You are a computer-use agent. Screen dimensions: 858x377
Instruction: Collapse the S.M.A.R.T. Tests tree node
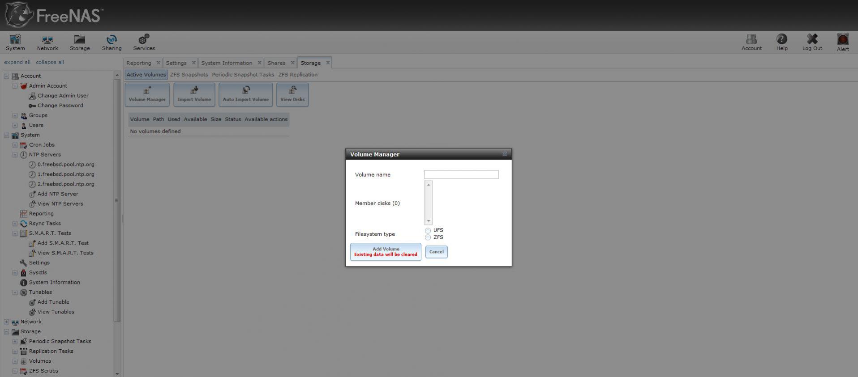[x=15, y=233]
